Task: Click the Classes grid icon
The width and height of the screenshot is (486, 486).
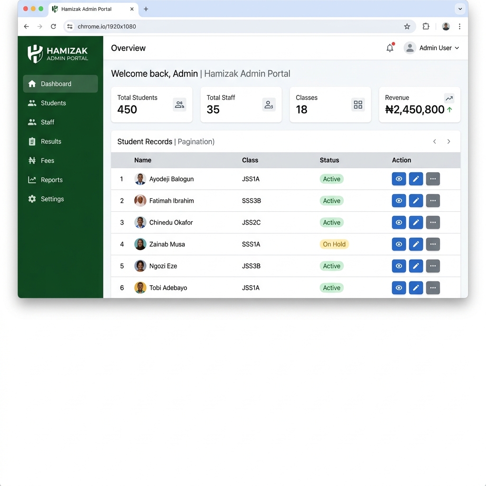Action: pyautogui.click(x=358, y=104)
